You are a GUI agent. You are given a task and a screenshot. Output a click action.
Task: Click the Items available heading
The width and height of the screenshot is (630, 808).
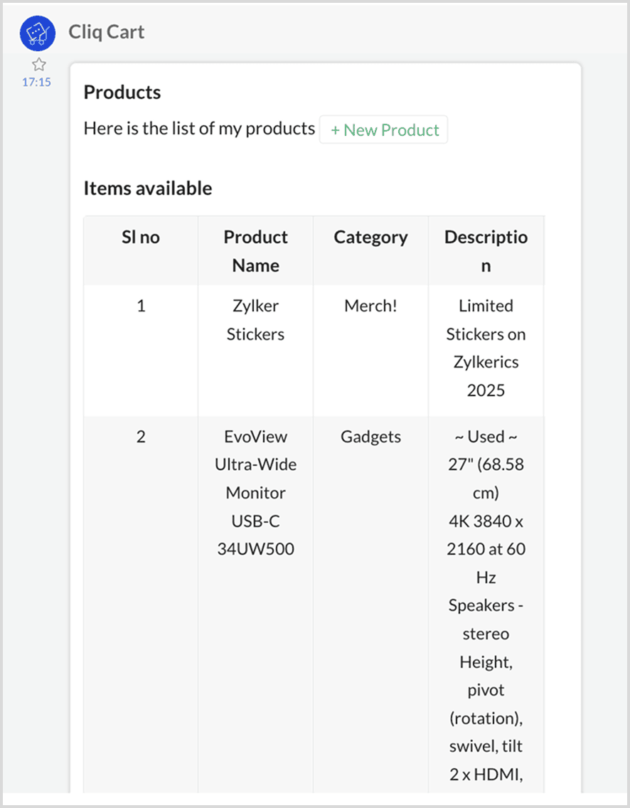coord(148,188)
